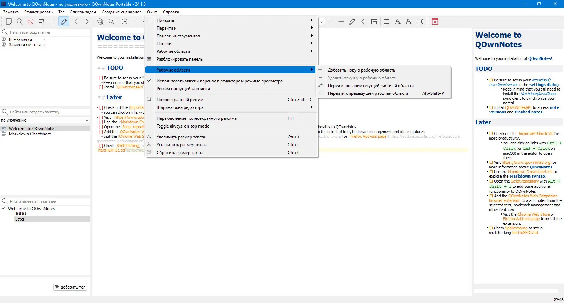The image size is (564, 303).
Task: Select 'Разблокировать панель' menu entry
Action: (231, 59)
